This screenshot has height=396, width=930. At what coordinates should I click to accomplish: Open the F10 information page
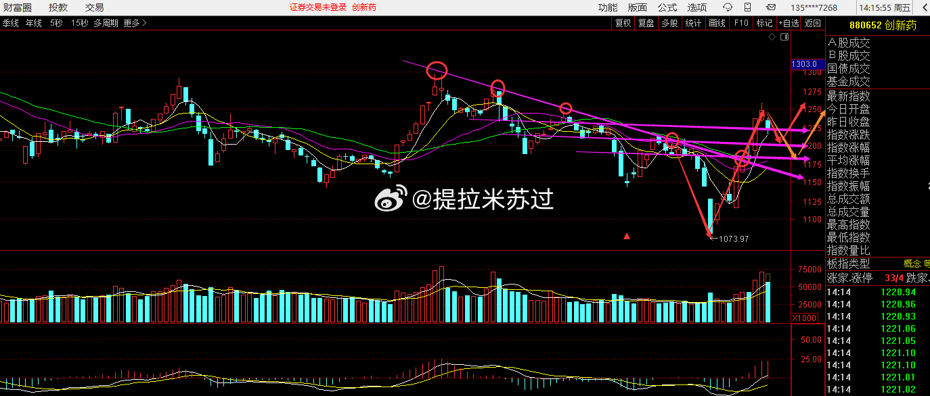click(x=741, y=23)
